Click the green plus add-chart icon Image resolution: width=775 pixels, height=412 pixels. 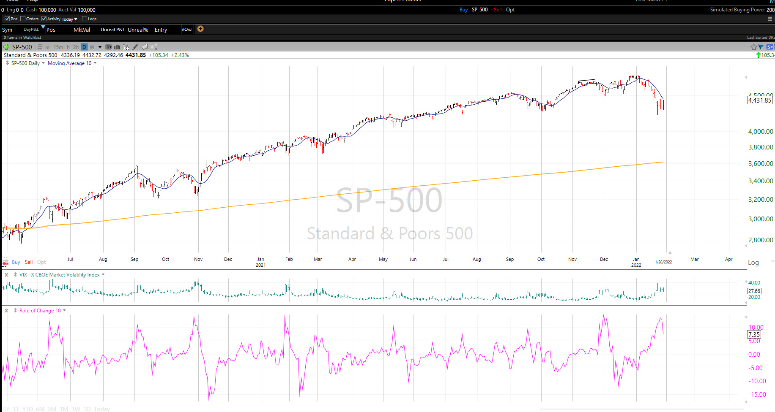(6, 47)
